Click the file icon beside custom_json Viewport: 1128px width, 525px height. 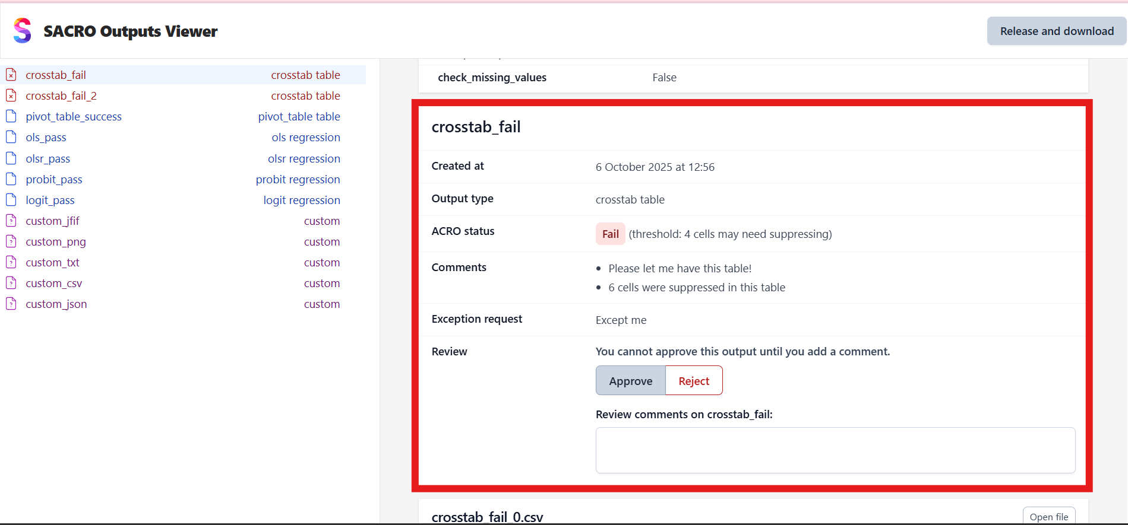[x=11, y=304]
